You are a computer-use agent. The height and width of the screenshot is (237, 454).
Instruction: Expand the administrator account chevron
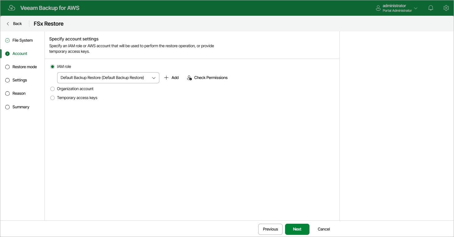pos(416,8)
